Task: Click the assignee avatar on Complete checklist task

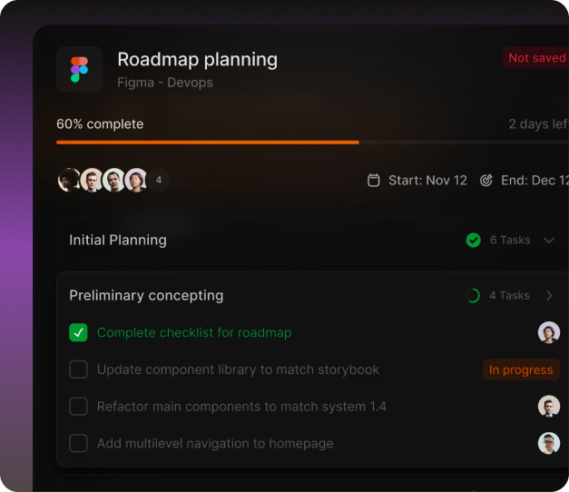Action: (548, 332)
